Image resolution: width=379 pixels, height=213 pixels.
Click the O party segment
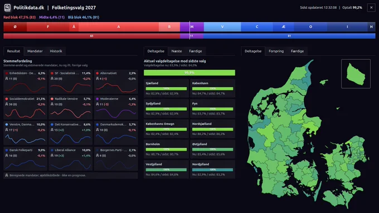point(310,27)
